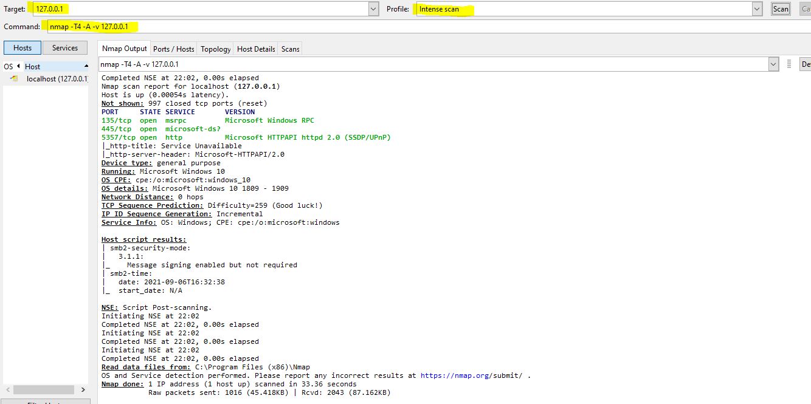Click the Scan button

pyautogui.click(x=781, y=9)
